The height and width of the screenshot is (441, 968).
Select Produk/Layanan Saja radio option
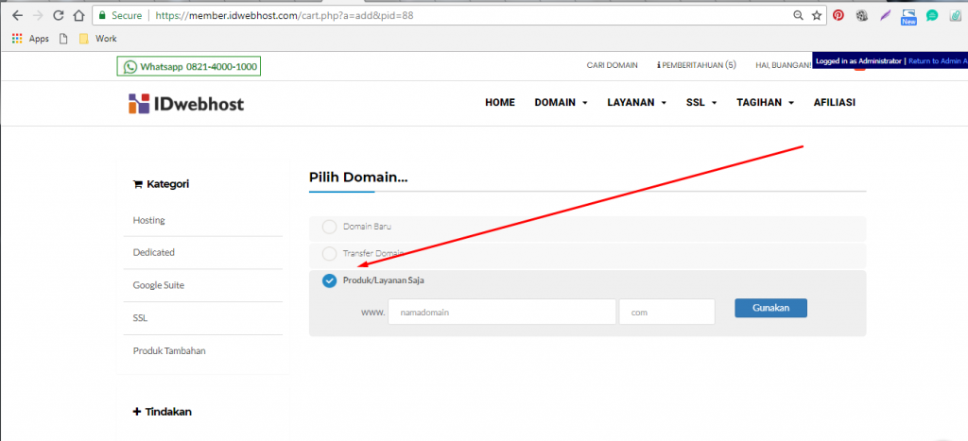click(x=330, y=280)
